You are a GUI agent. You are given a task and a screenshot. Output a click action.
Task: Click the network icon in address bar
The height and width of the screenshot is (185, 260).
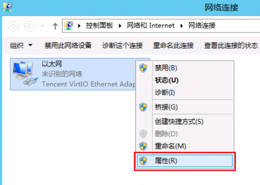point(69,26)
